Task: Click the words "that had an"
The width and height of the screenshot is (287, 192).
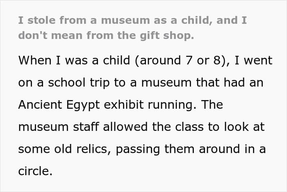Action: click(230, 82)
